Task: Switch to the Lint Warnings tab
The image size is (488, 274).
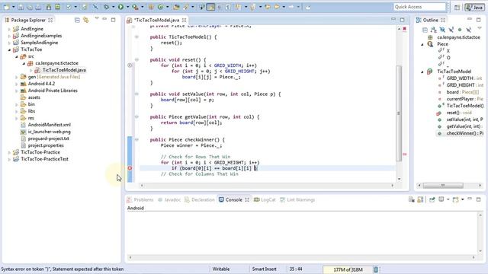Action: click(297, 199)
